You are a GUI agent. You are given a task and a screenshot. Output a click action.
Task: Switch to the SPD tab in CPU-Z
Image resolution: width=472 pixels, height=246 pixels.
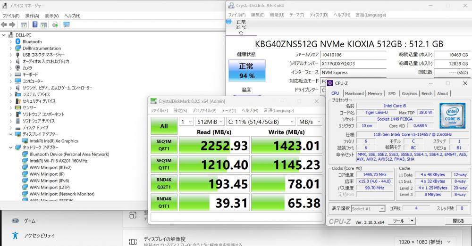(x=392, y=93)
